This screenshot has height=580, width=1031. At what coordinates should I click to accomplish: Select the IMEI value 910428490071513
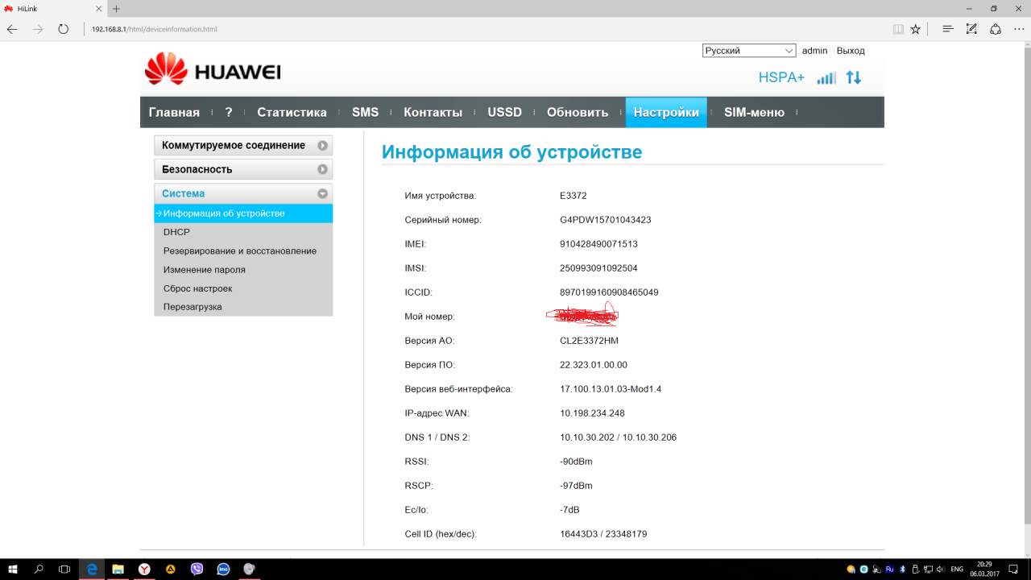pos(598,244)
